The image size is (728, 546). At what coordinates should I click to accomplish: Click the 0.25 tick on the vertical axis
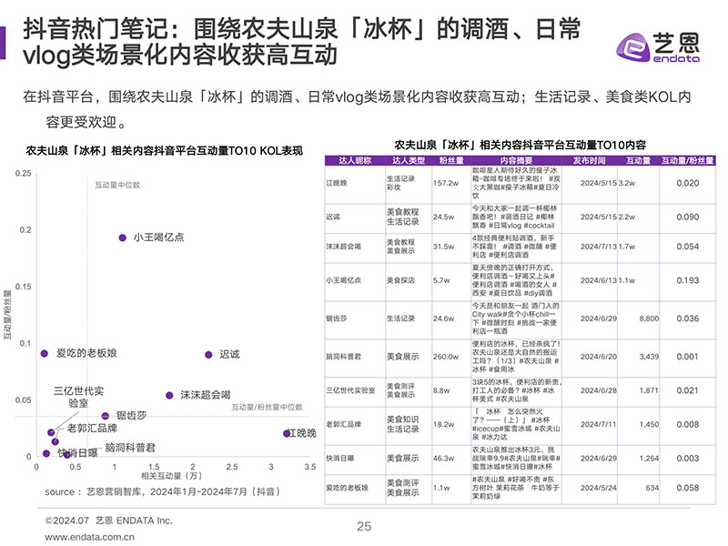(24, 173)
